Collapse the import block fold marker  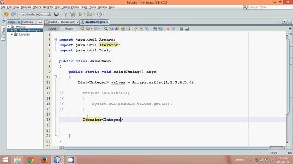[x=55, y=40]
